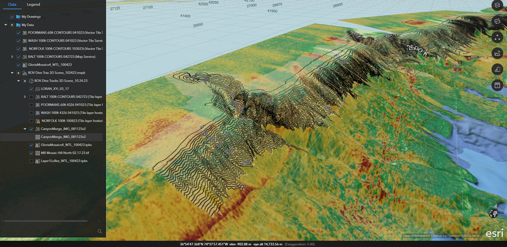Image resolution: width=507 pixels, height=247 pixels.
Task: Click the search magnifier in the panel
Action: tap(99, 231)
